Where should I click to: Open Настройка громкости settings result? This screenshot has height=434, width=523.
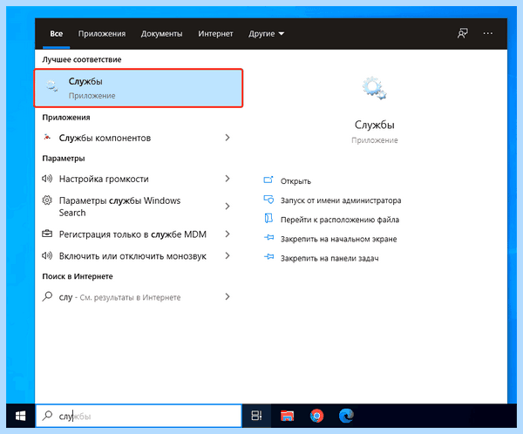(104, 179)
